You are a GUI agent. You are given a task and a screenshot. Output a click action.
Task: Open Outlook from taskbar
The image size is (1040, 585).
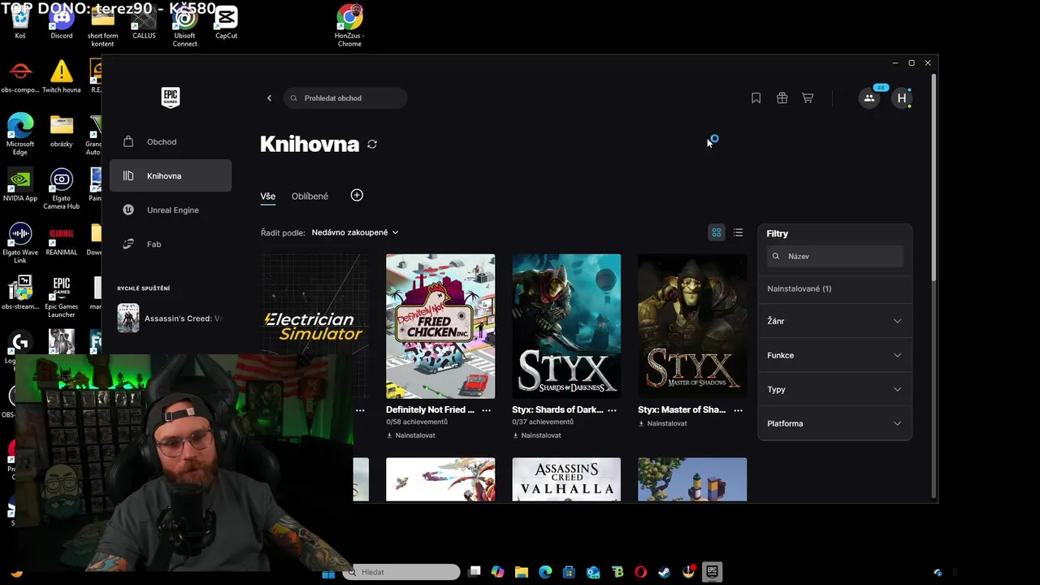(x=593, y=572)
